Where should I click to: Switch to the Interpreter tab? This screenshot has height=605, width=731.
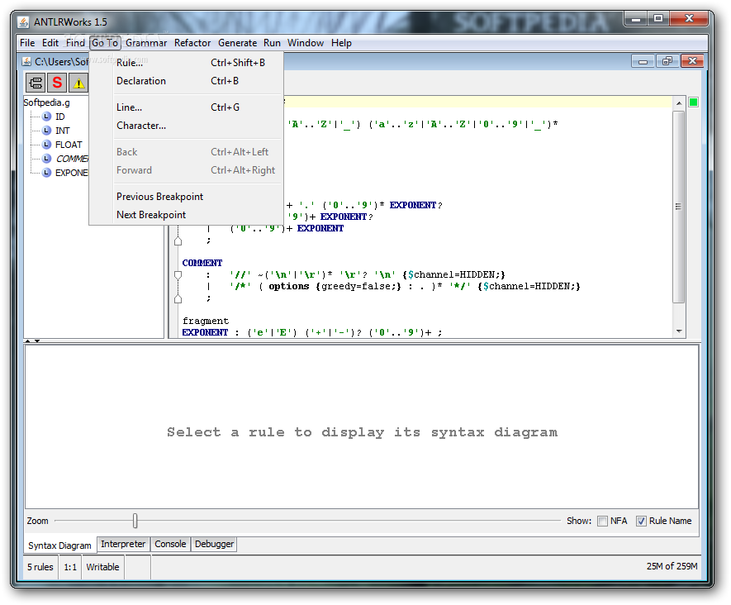click(123, 544)
